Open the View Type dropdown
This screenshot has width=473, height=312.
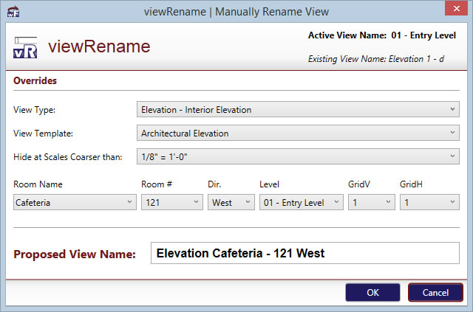298,110
